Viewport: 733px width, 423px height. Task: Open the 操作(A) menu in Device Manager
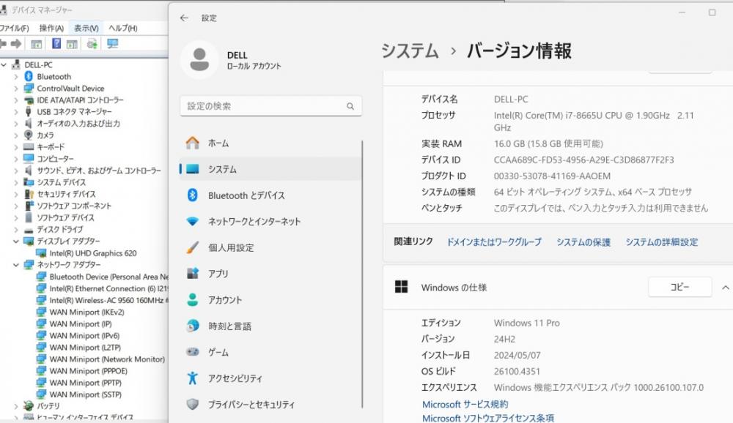(x=51, y=28)
